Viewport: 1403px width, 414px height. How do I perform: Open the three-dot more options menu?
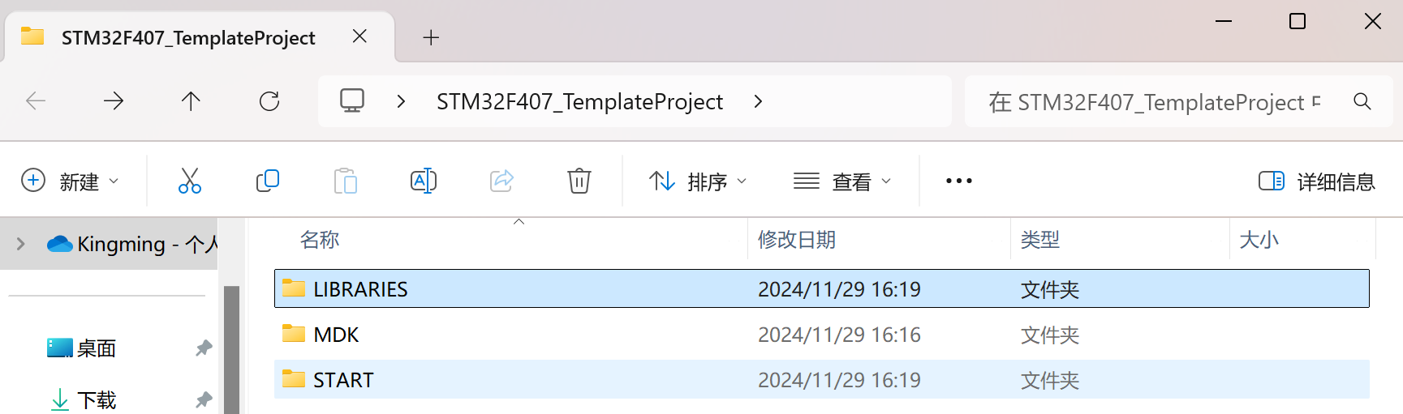tap(959, 181)
